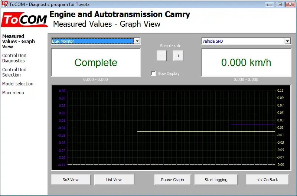Pause the graph
Viewport: 297px width, 196px height.
coord(173,180)
